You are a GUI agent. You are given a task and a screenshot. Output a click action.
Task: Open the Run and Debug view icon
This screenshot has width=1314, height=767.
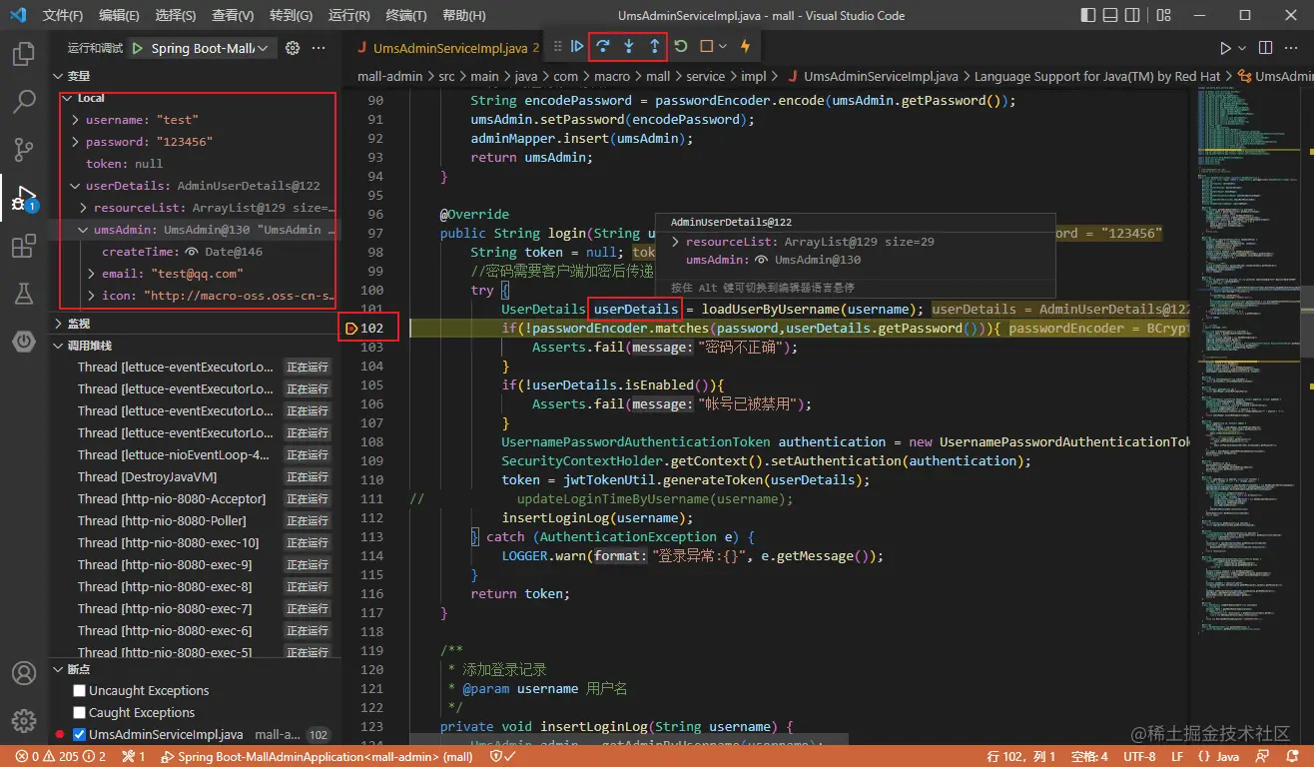pyautogui.click(x=24, y=198)
